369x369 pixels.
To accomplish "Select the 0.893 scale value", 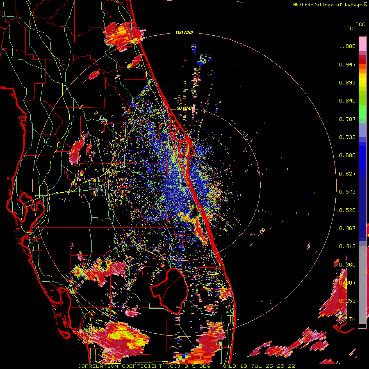I will 347,82.
